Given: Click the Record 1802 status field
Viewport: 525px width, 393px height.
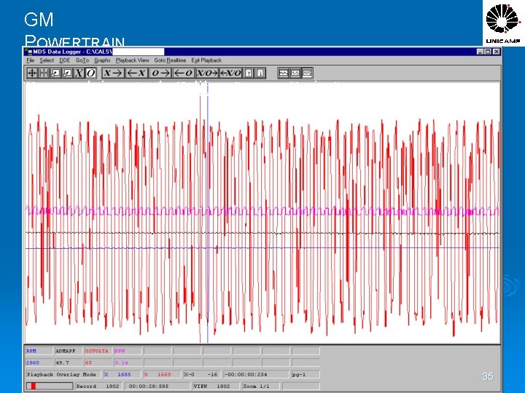Looking at the screenshot, I should pos(98,386).
